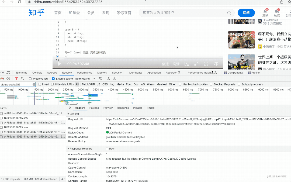Check 3rd-party requests
This screenshot has height=182, width=291.
[239, 84]
